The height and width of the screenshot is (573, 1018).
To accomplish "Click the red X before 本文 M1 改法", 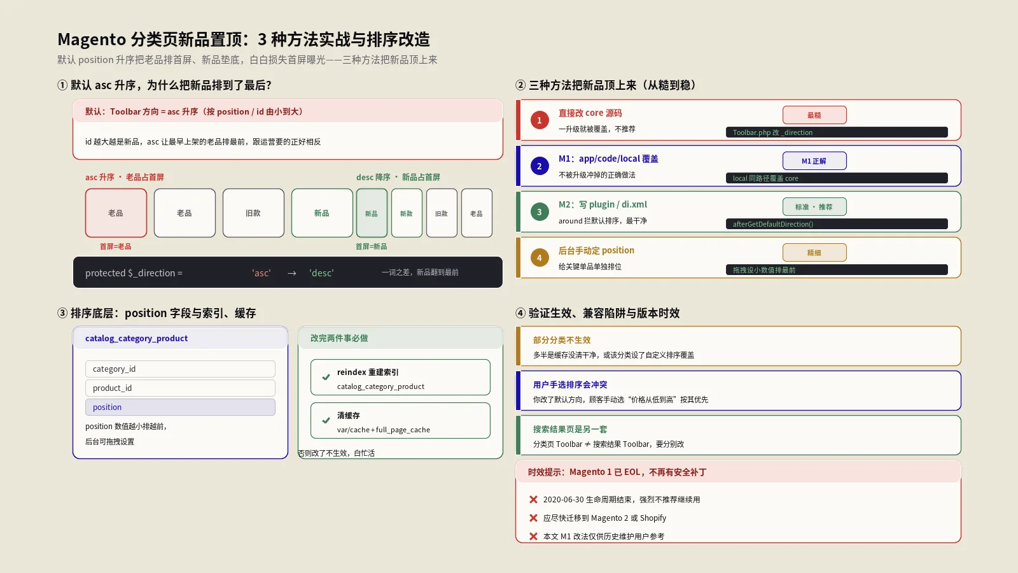I will (533, 536).
